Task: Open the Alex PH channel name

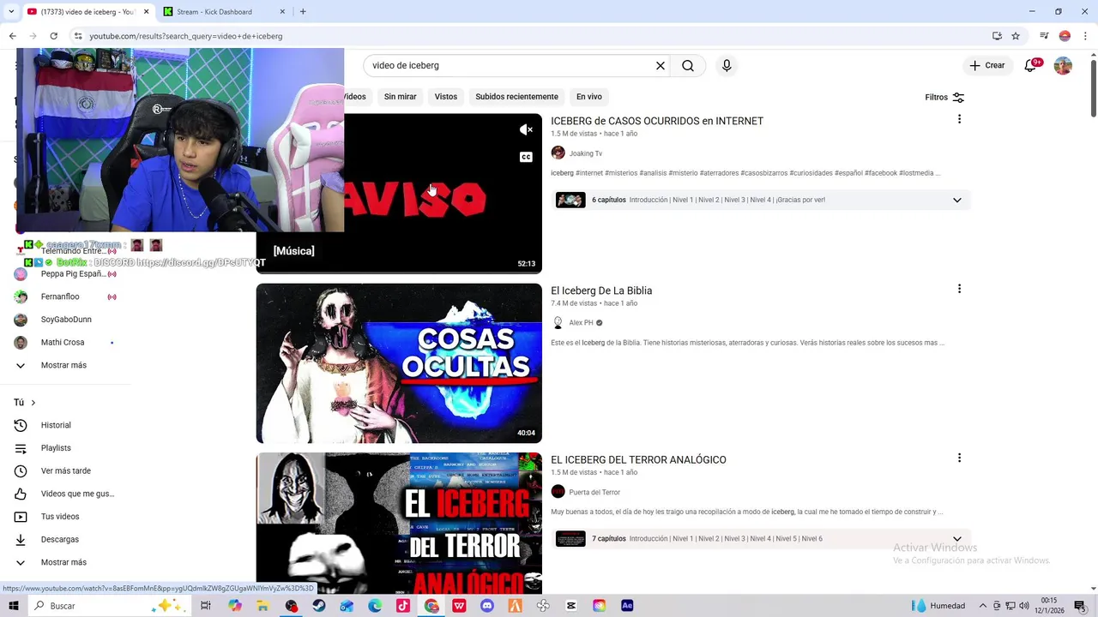Action: coord(581,323)
